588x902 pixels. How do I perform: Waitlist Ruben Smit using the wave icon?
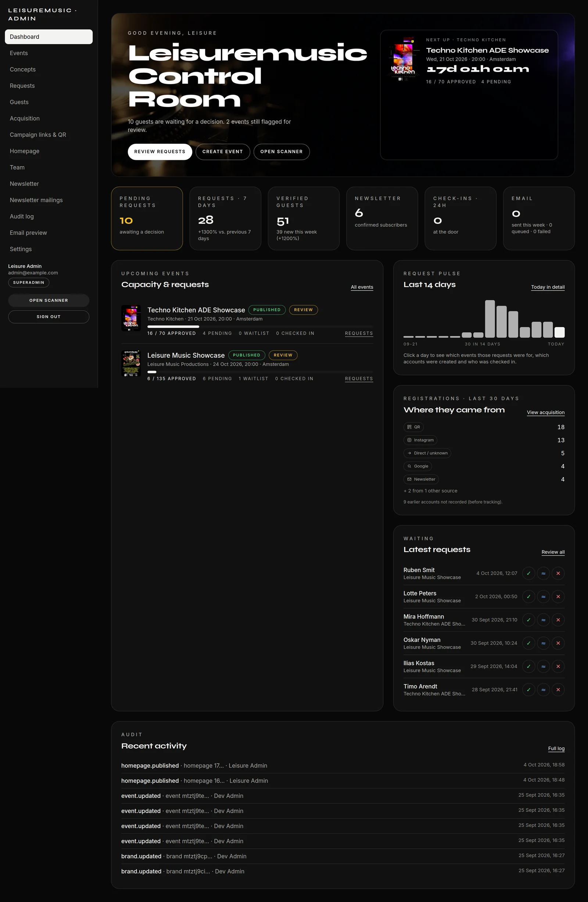(x=543, y=573)
